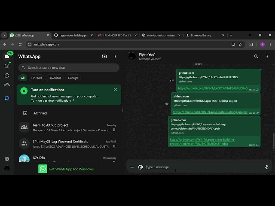Image resolution: width=275 pixels, height=206 pixels.
Task: Open the green LAGOS-STATE-BUILDING github link
Action: click(213, 88)
